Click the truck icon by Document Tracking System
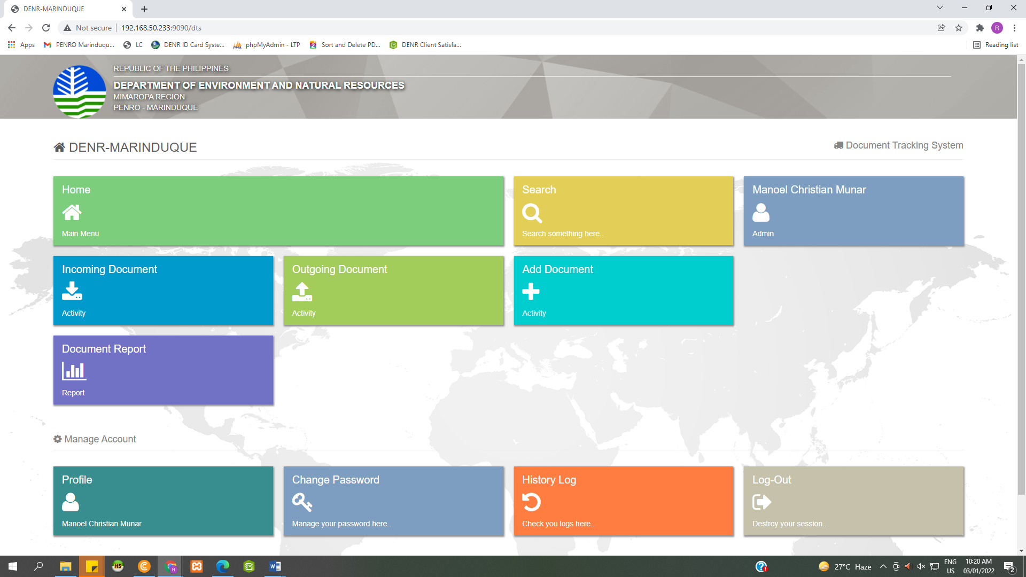The image size is (1026, 577). click(x=838, y=145)
